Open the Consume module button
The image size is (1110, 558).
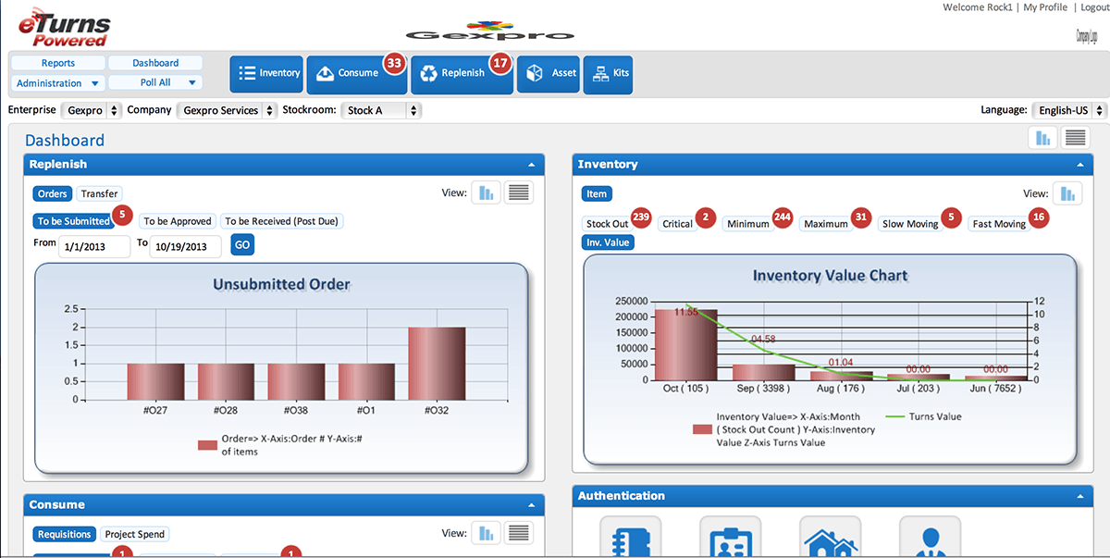(356, 73)
